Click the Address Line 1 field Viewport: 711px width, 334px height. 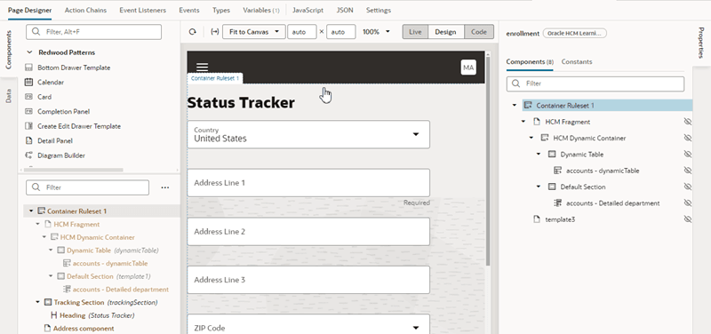point(308,183)
